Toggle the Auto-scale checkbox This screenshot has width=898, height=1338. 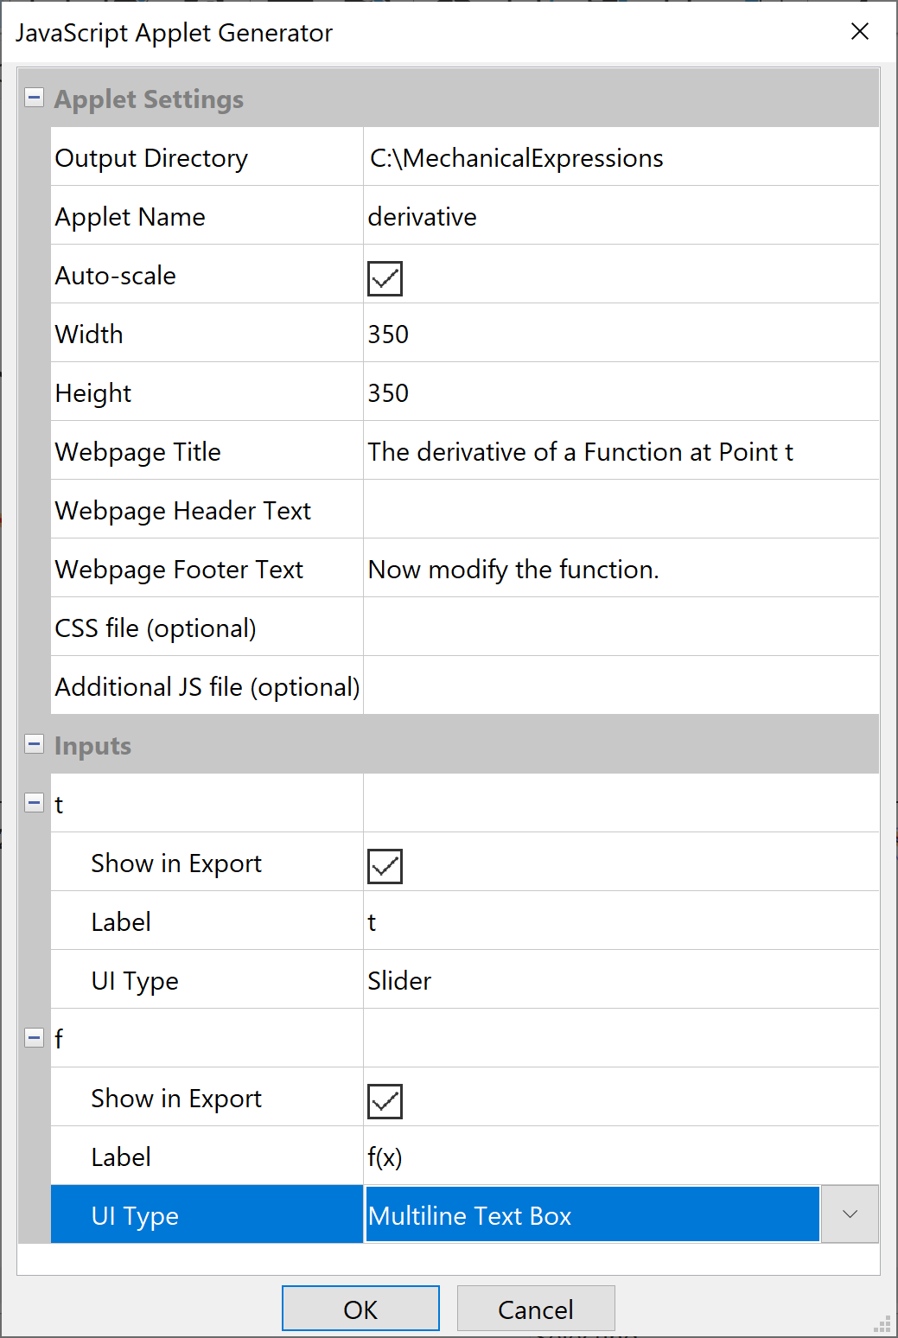pos(385,278)
